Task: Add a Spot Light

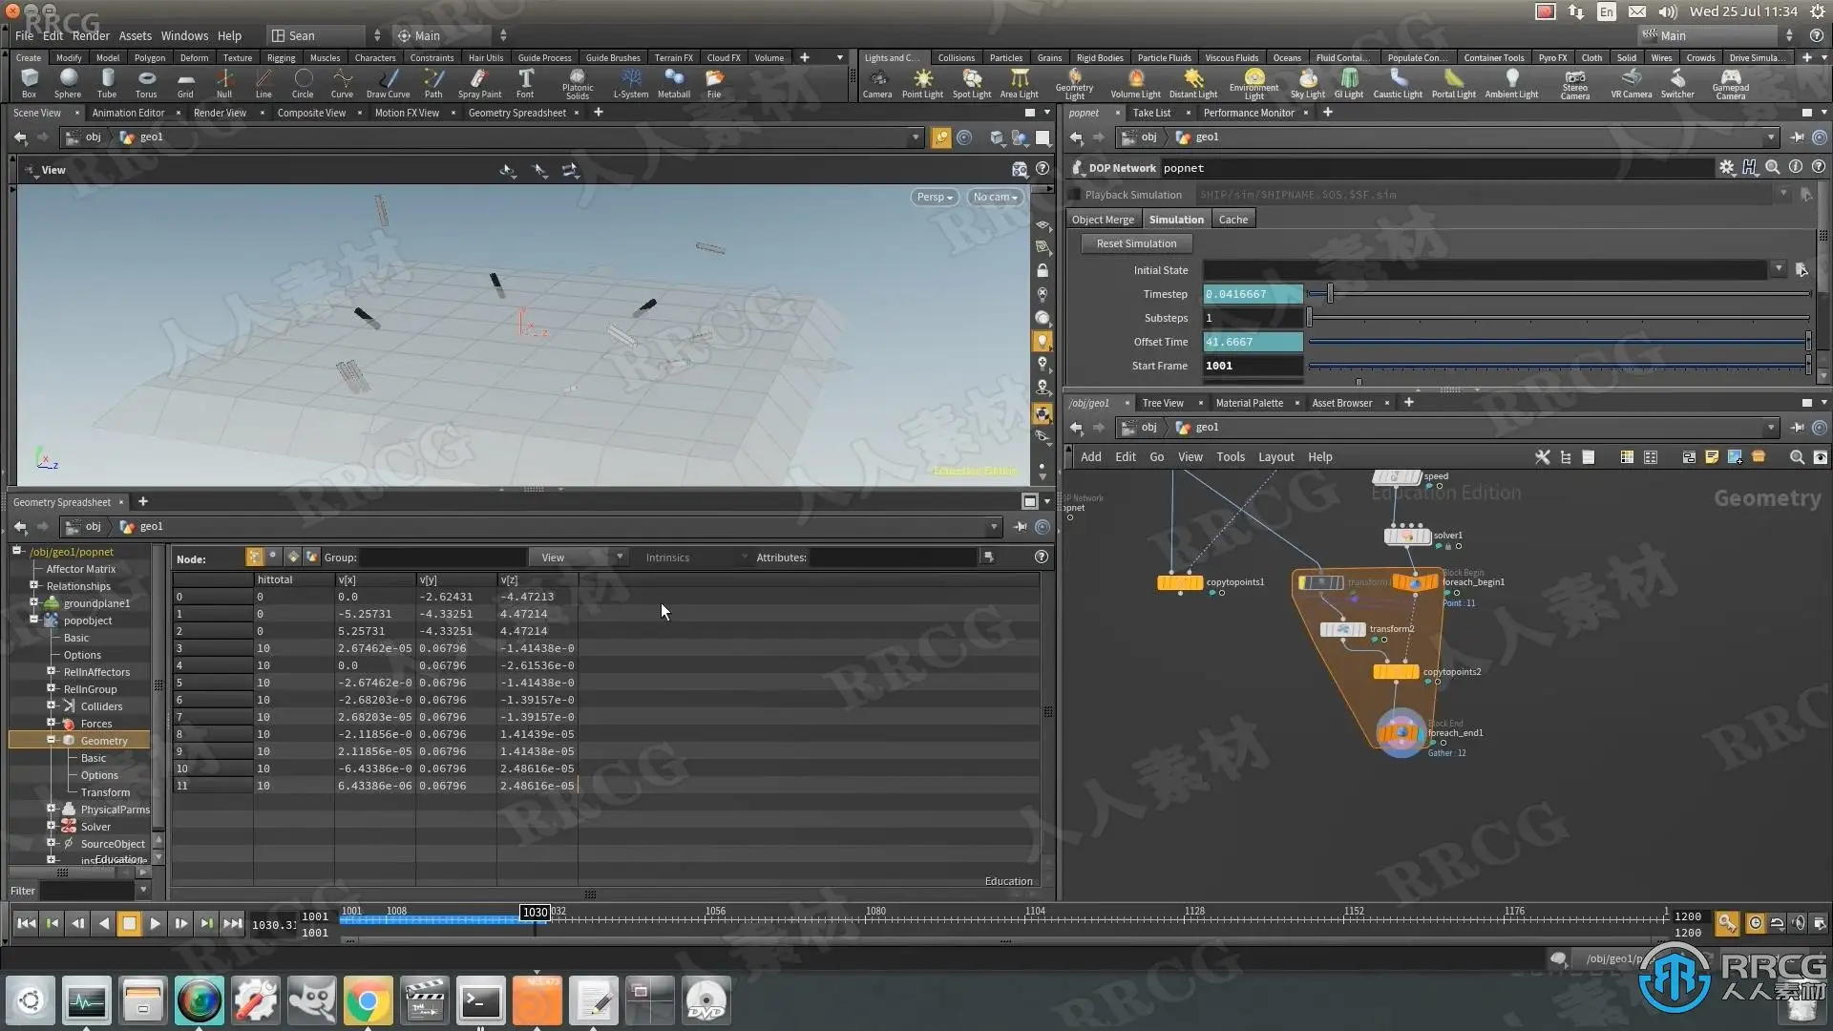Action: (x=972, y=83)
